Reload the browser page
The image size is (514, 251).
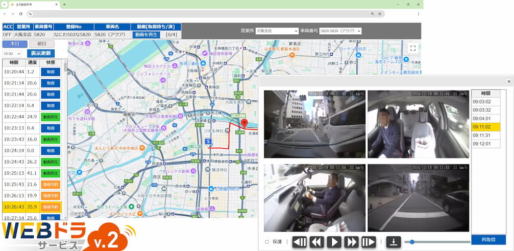click(20, 14)
